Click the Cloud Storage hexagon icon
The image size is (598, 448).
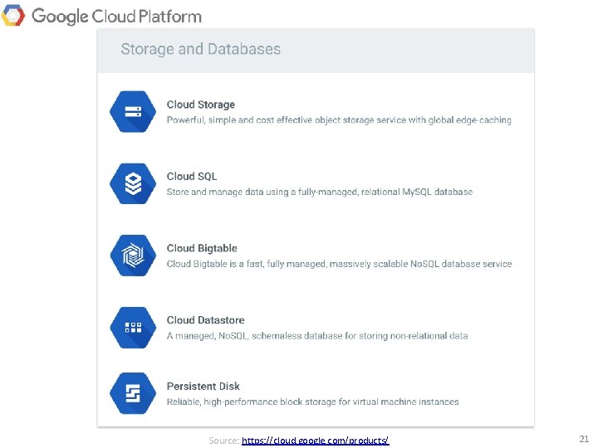[133, 112]
